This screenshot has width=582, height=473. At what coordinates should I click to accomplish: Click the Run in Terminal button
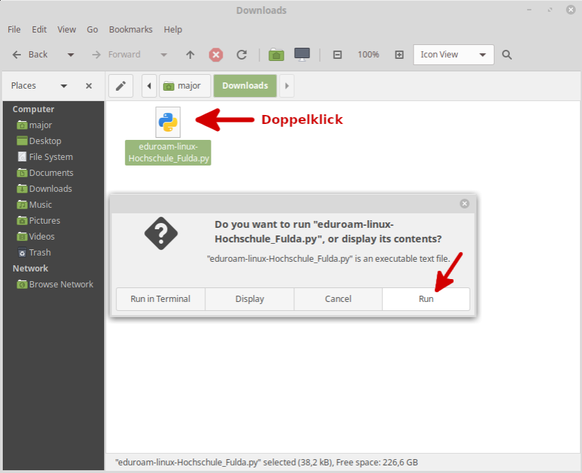tap(160, 299)
